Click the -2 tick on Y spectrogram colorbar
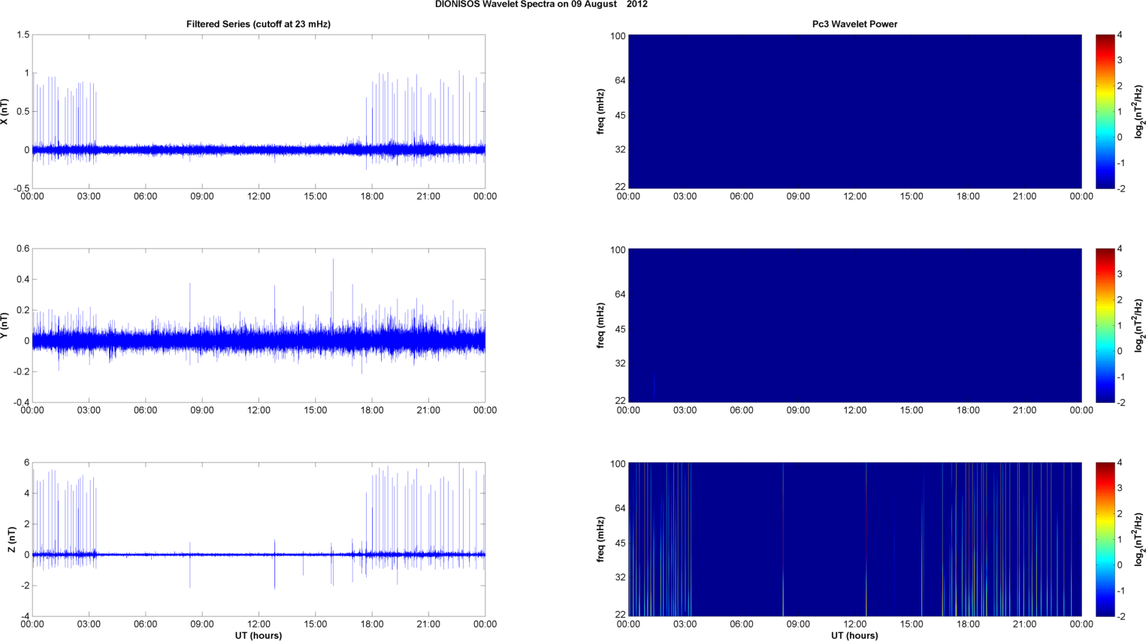 [1120, 403]
